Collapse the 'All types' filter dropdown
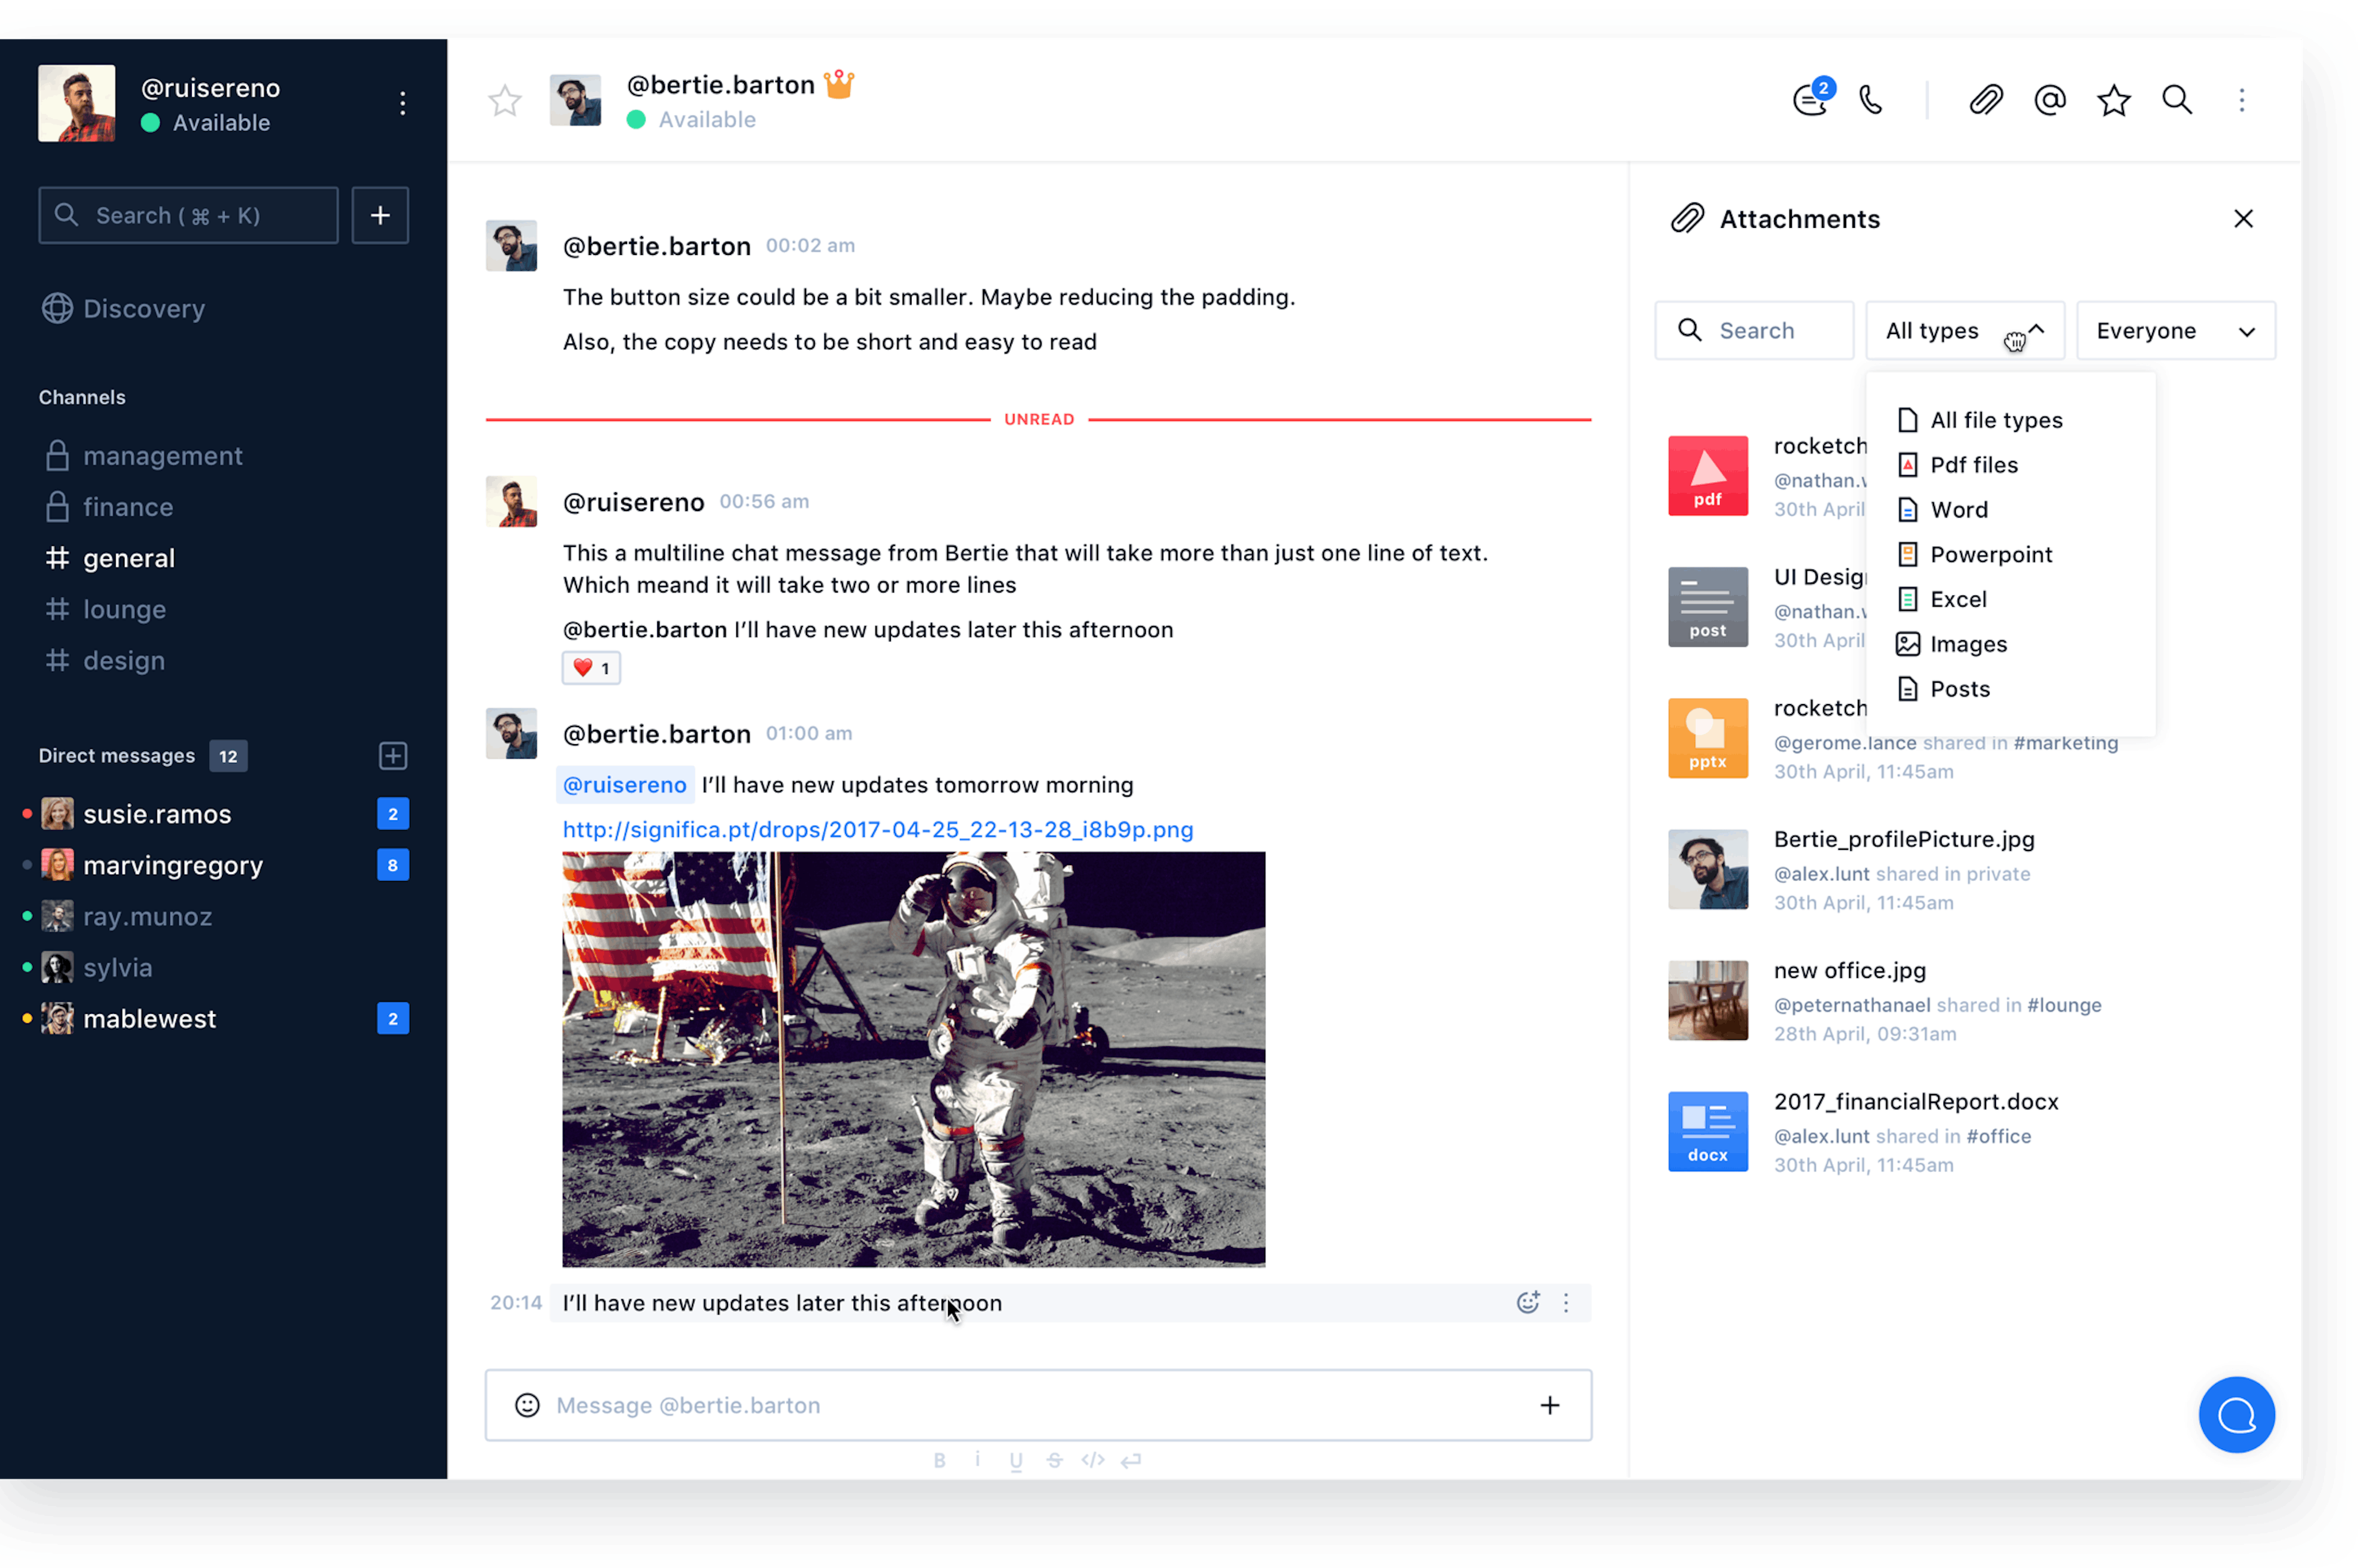2360x1568 pixels. 1962,330
